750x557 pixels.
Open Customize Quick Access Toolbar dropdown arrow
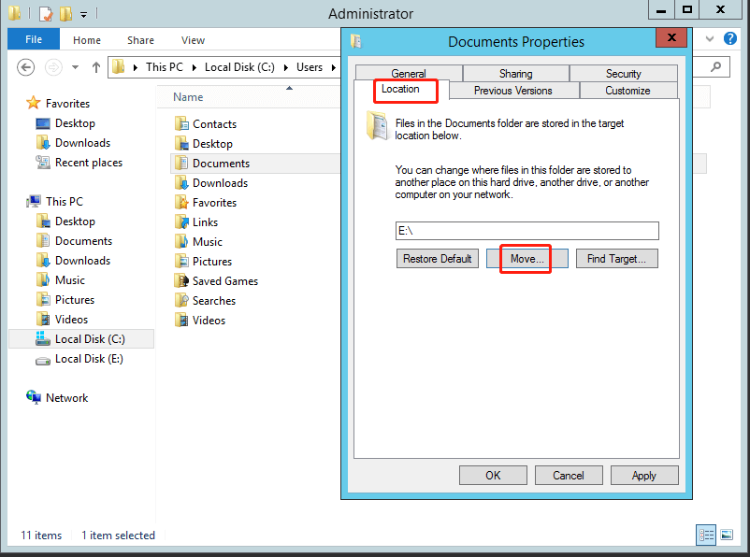[83, 15]
